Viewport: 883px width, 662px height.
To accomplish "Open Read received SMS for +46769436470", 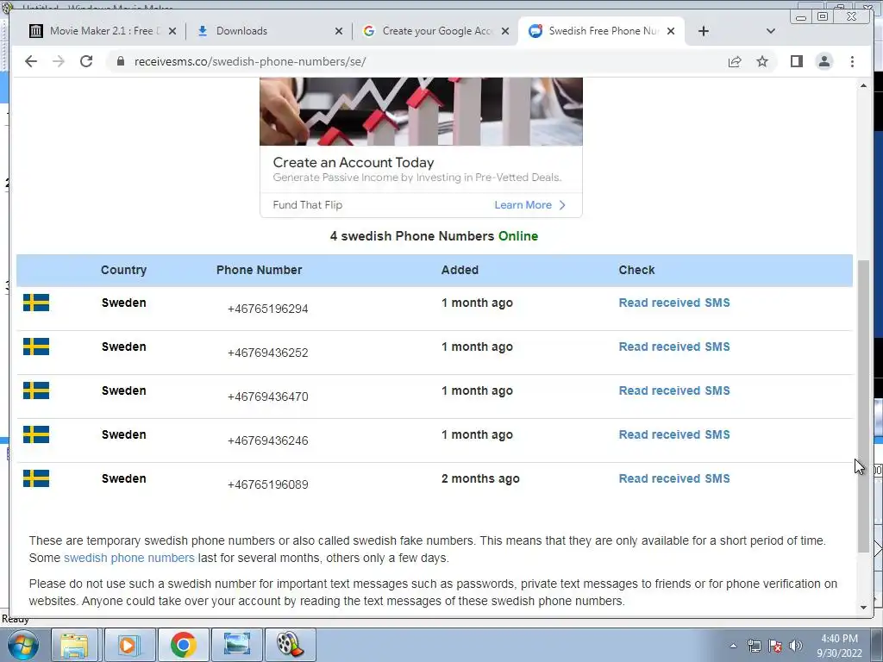I will point(674,390).
